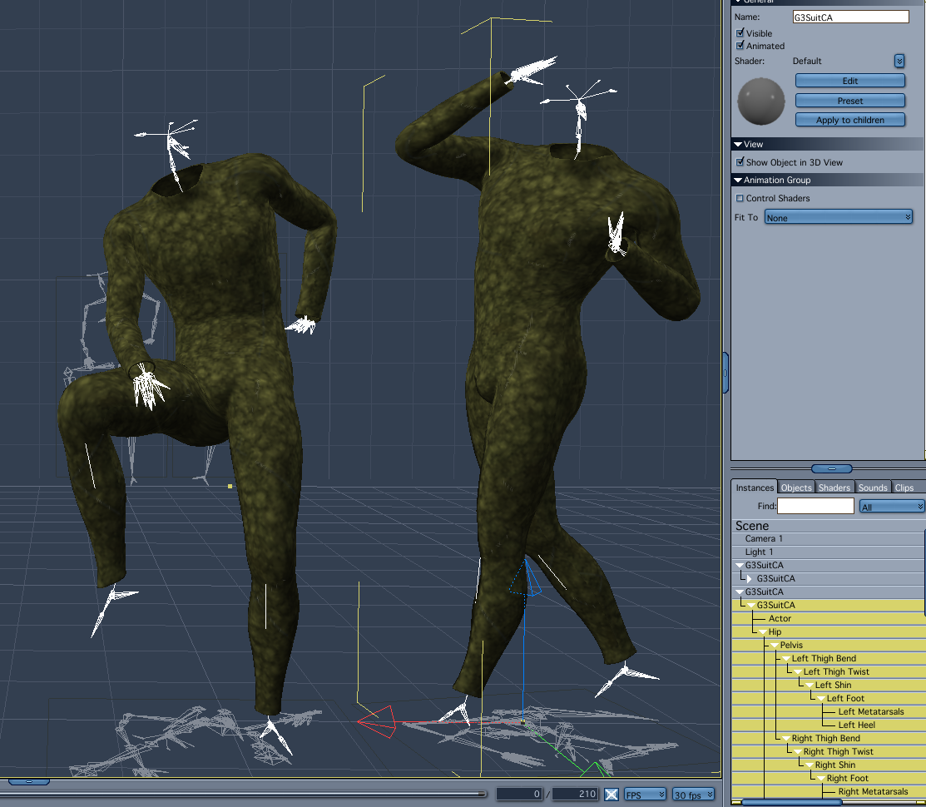Image resolution: width=926 pixels, height=807 pixels.
Task: Collapse the Right Shin node
Action: (809, 765)
